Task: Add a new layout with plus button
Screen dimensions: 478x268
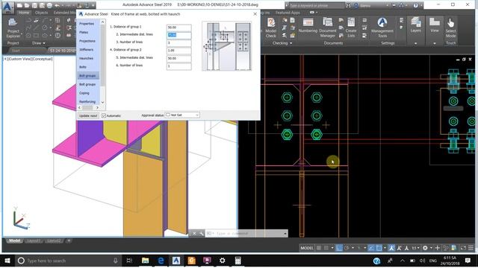Action: point(69,240)
